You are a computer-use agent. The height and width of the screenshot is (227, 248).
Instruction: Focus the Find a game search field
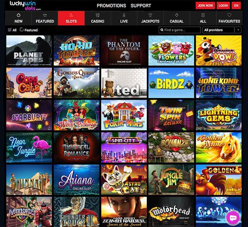[180, 30]
